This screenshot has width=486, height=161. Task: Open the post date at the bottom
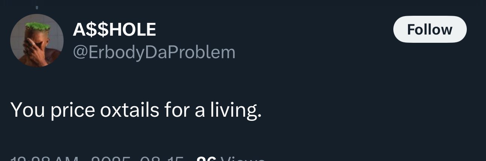point(138,159)
